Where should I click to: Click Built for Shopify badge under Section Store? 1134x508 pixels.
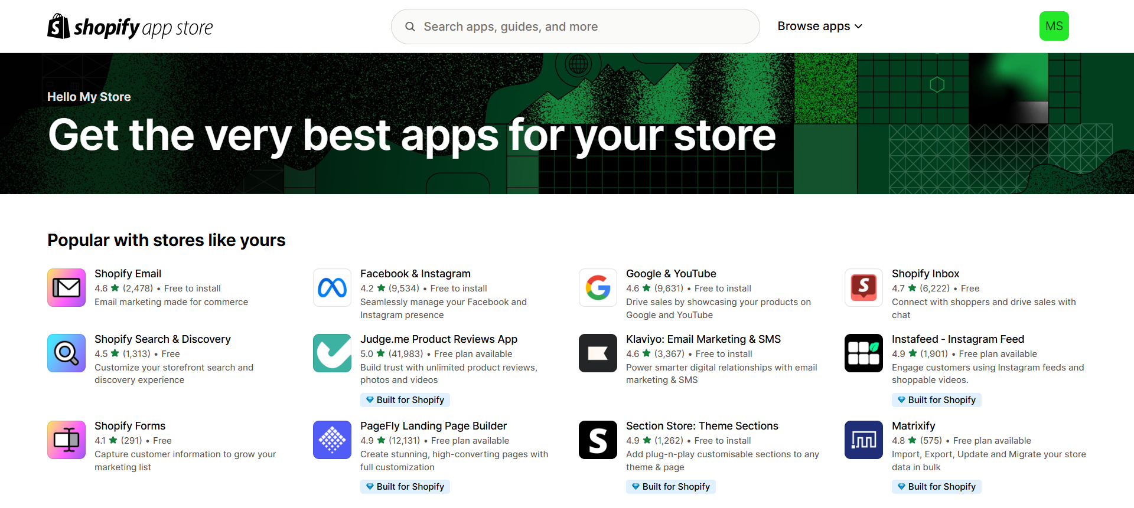(671, 487)
